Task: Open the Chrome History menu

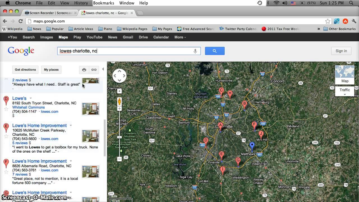Action: [81, 3]
